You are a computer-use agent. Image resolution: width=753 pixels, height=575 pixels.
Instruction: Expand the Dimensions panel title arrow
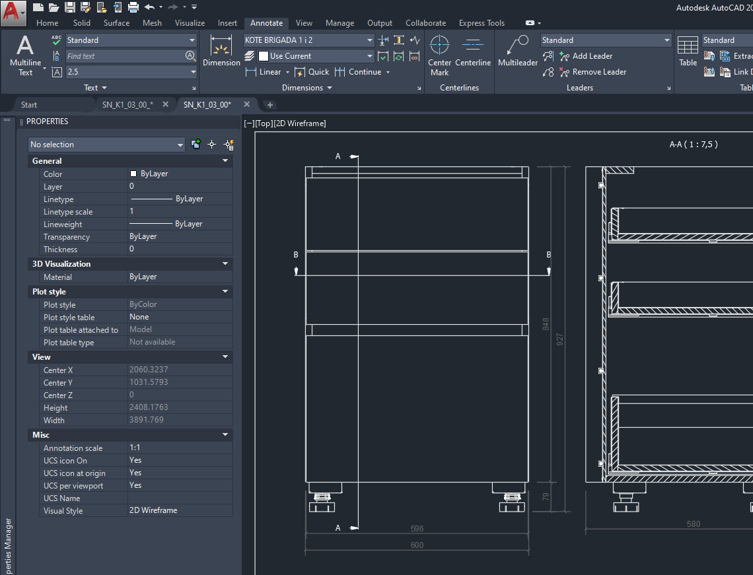point(330,88)
